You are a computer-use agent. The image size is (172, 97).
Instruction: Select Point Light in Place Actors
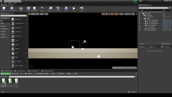click(19, 32)
